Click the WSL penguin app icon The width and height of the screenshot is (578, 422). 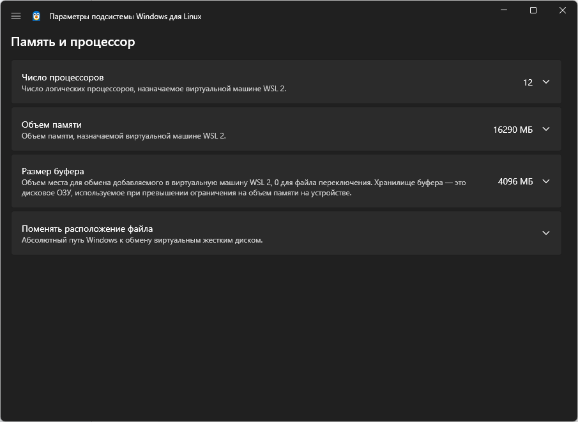point(36,16)
